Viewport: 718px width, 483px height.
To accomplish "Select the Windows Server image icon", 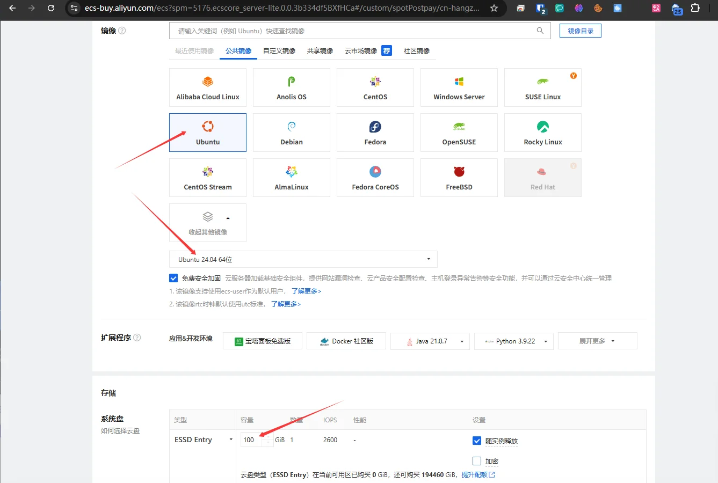I will click(459, 82).
